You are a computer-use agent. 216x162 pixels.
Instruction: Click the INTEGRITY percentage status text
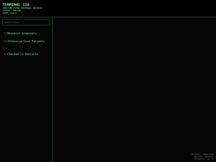tap(204, 159)
